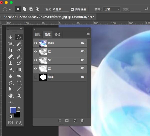The image size is (150, 136).
Task: Select the Zoom tool
Action: [19, 96]
